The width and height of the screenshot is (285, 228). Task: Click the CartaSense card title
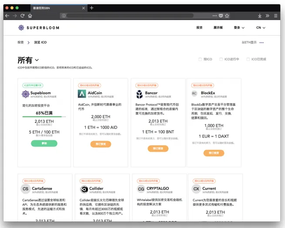tap(42, 188)
